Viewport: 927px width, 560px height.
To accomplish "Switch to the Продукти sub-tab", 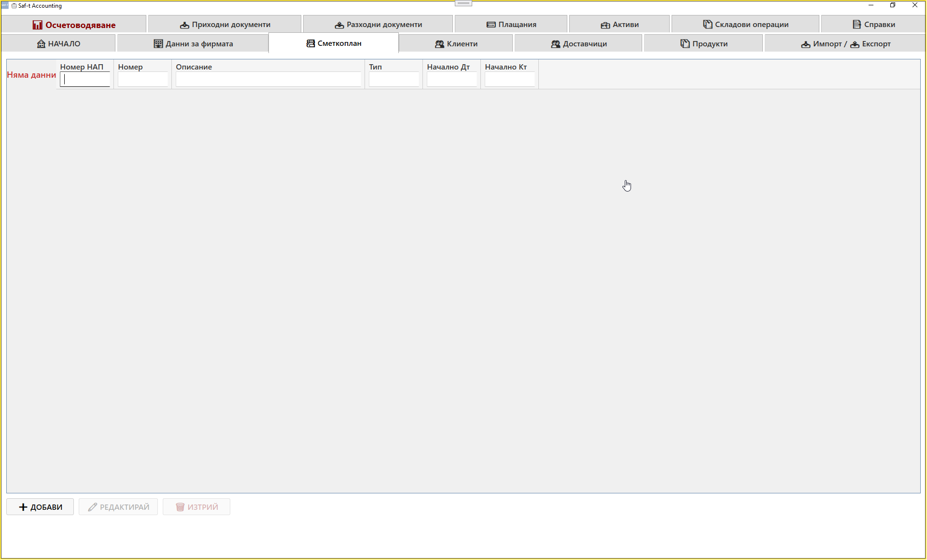I will (x=703, y=43).
